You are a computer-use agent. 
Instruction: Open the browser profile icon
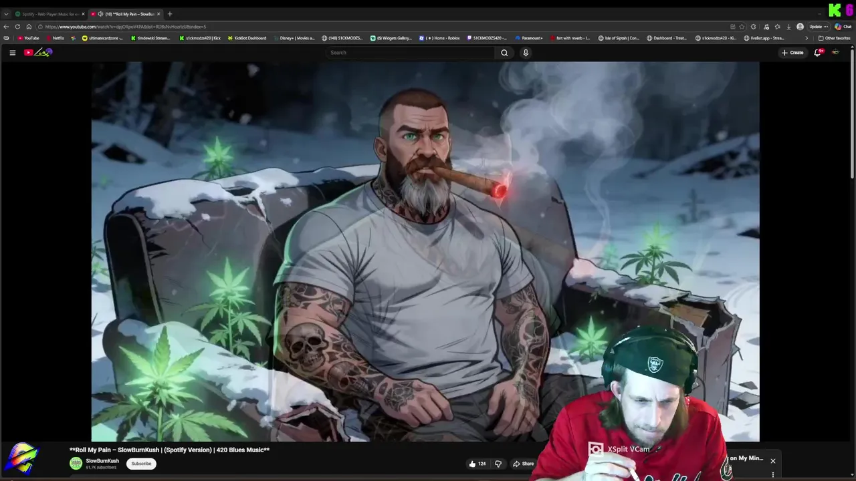click(x=800, y=27)
